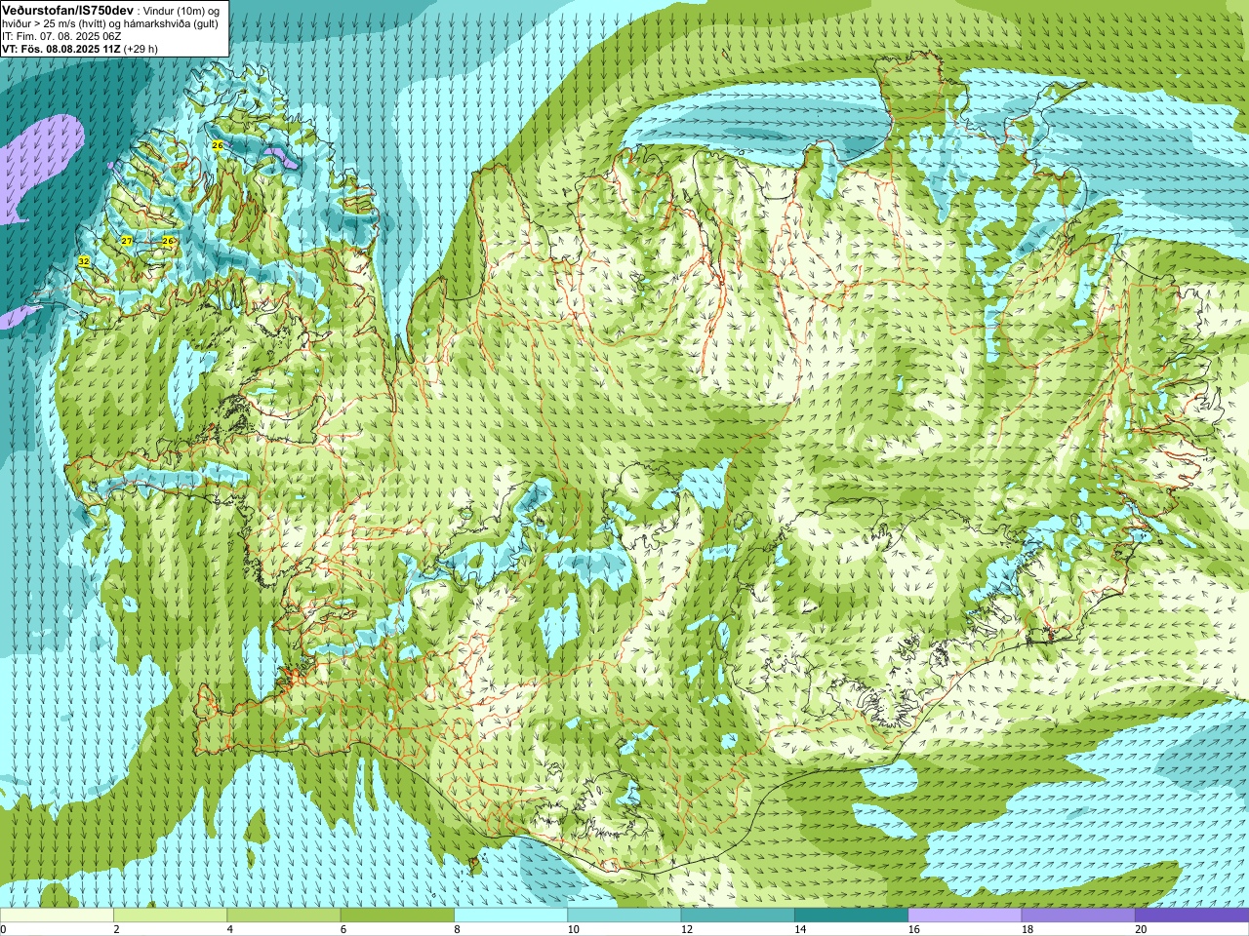
Task: Click the yellow gust label reading 27
Action: click(x=127, y=241)
